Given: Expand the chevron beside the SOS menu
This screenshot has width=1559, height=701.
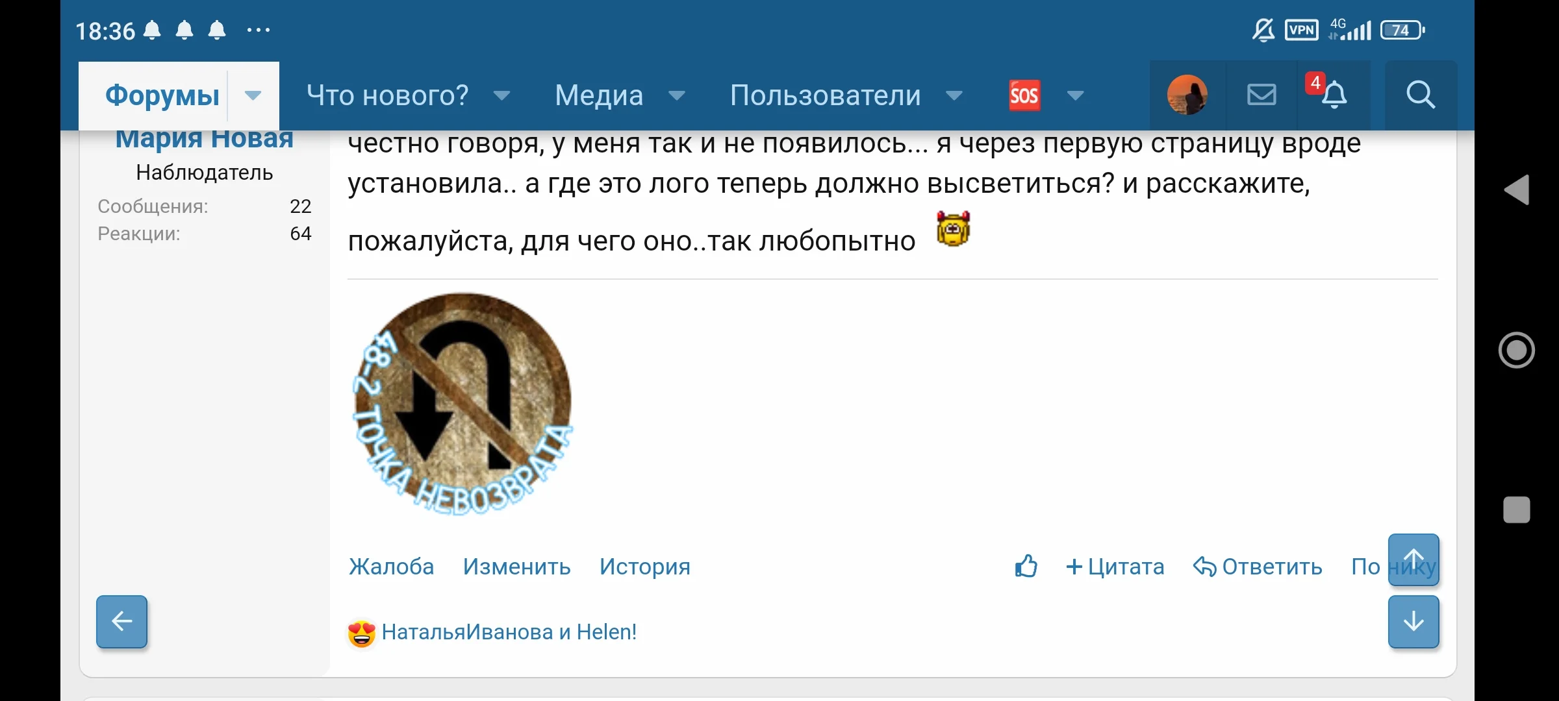Looking at the screenshot, I should (x=1075, y=96).
